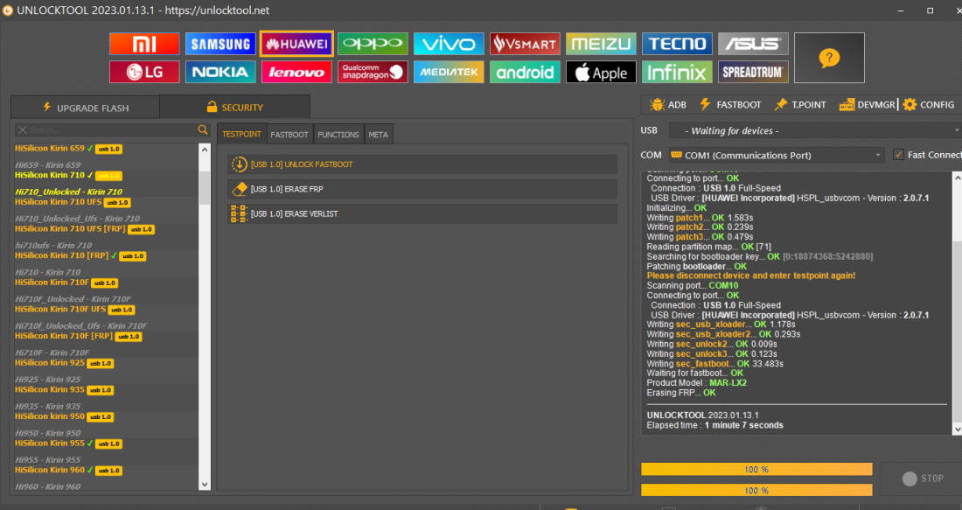
Task: Click the lower 100% progress bar
Action: (756, 491)
